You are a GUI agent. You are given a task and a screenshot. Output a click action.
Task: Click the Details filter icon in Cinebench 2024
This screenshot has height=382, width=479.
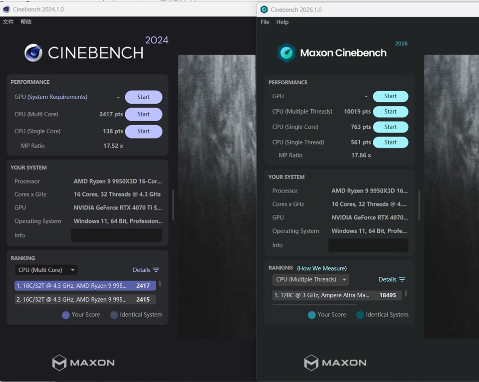point(156,270)
